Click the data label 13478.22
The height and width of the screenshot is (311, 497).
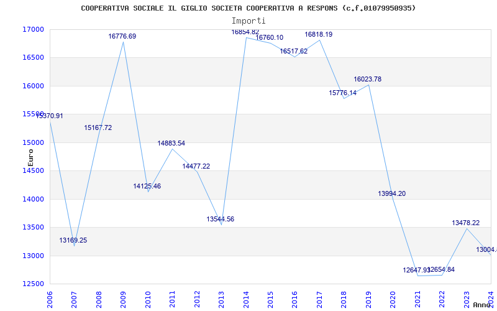click(465, 223)
